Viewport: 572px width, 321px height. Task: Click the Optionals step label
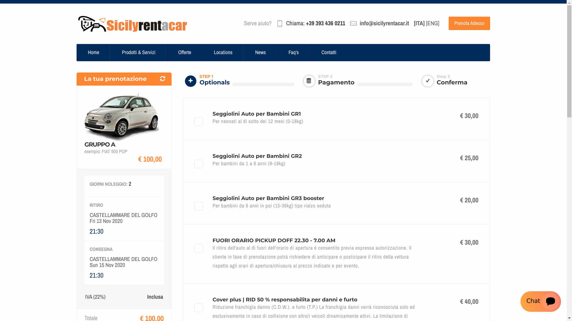pyautogui.click(x=214, y=82)
